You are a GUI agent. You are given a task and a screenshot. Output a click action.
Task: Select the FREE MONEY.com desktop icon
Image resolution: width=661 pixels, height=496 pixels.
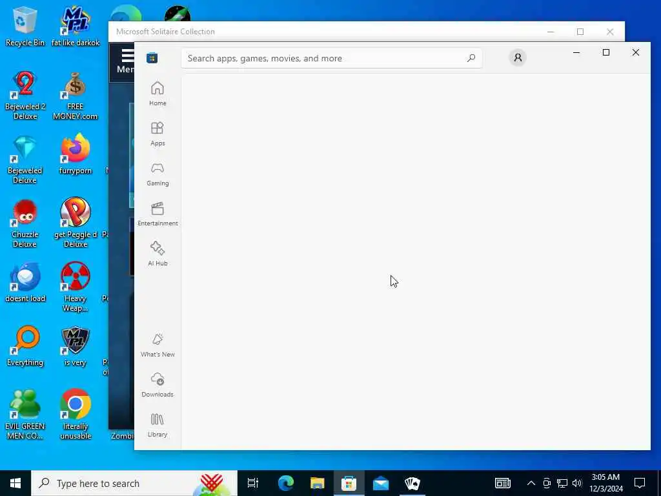(76, 96)
